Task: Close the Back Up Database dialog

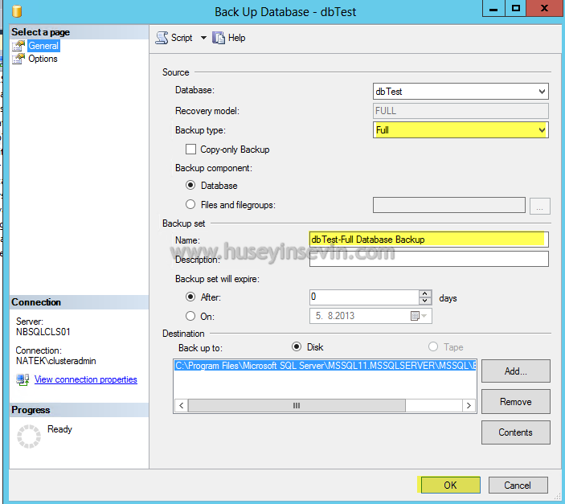Action: point(544,8)
